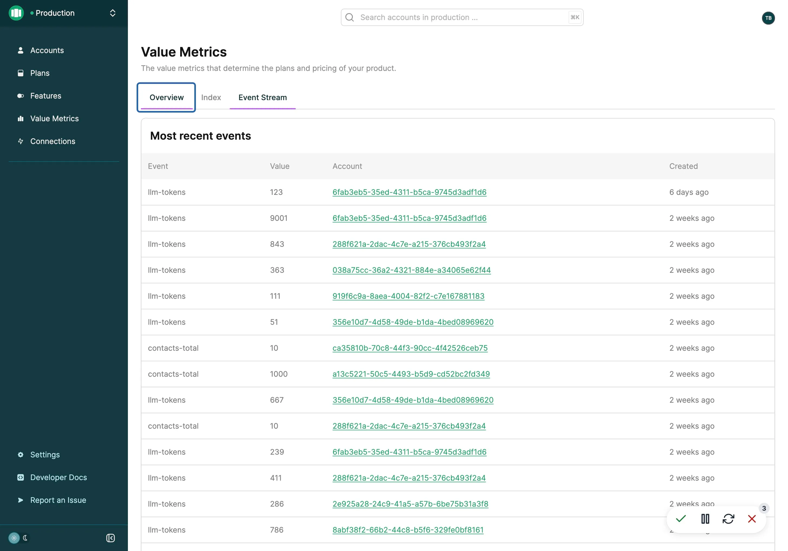This screenshot has height=551, width=788.
Task: Open account link in the 843 value row
Action: (409, 244)
